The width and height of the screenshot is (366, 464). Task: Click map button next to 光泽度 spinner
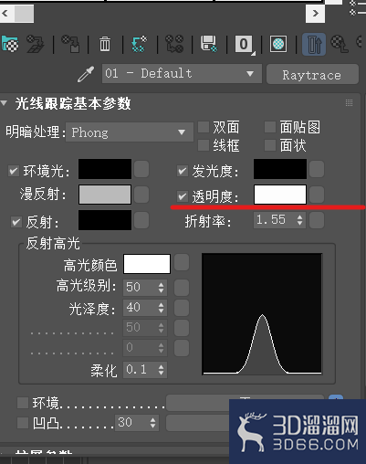coord(182,308)
